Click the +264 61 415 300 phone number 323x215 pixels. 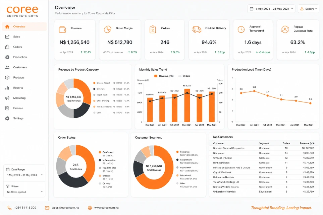[25, 208]
